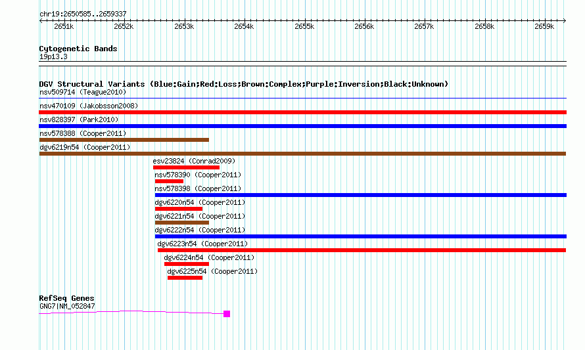Open variant nsv828397 (Park2010) label
The image size is (585, 350).
pos(79,120)
